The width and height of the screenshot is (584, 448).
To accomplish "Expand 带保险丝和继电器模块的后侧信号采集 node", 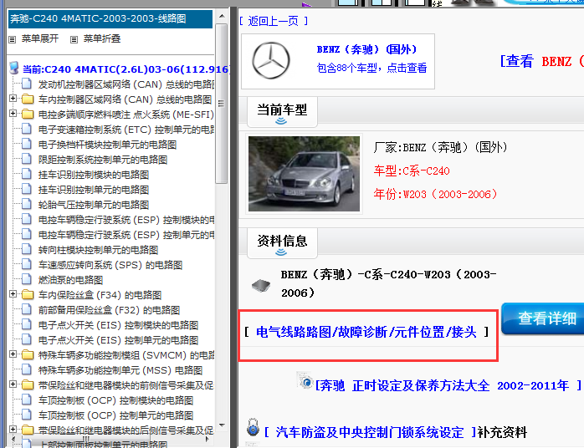I will [13, 430].
